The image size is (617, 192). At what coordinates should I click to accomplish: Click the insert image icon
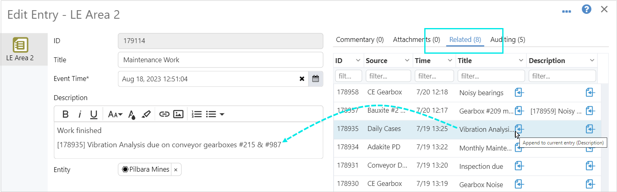point(178,114)
